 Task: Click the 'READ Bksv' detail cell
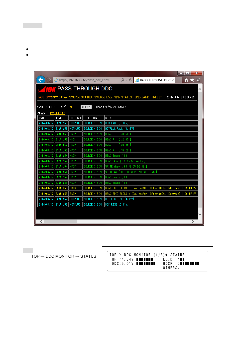point(151,161)
